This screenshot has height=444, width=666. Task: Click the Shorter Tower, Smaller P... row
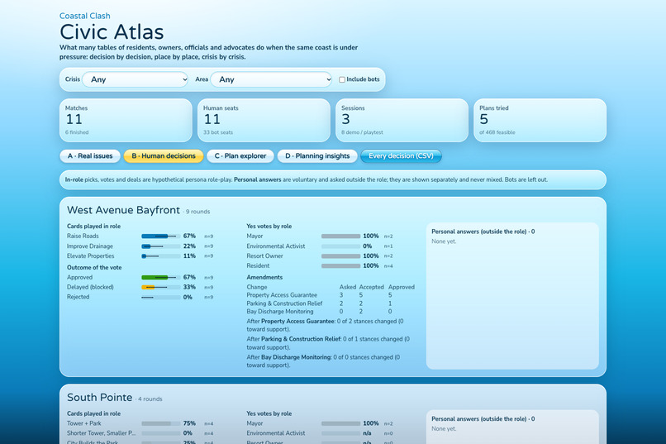[x=140, y=433]
